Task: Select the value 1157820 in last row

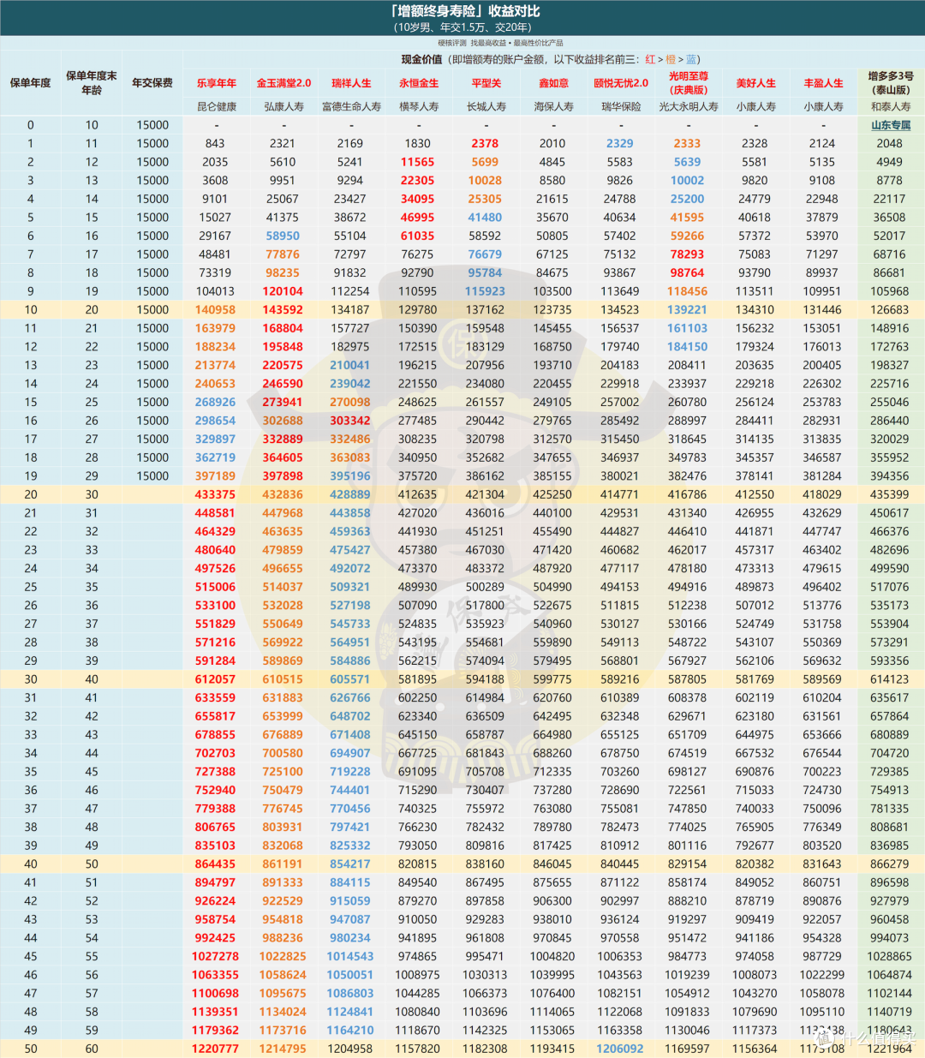Action: pos(418,1049)
